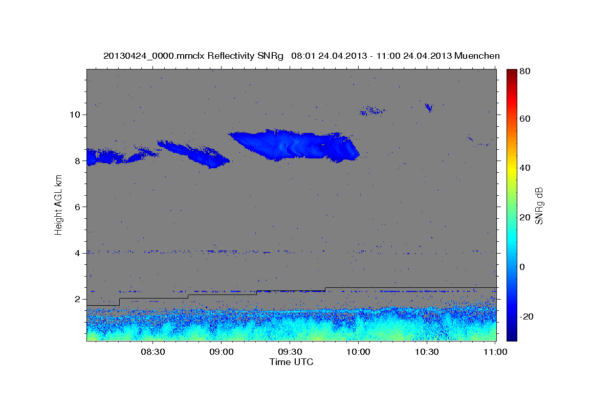Click the colorbar value 60
Viewport: 614px width, 409px height.
[x=525, y=119]
